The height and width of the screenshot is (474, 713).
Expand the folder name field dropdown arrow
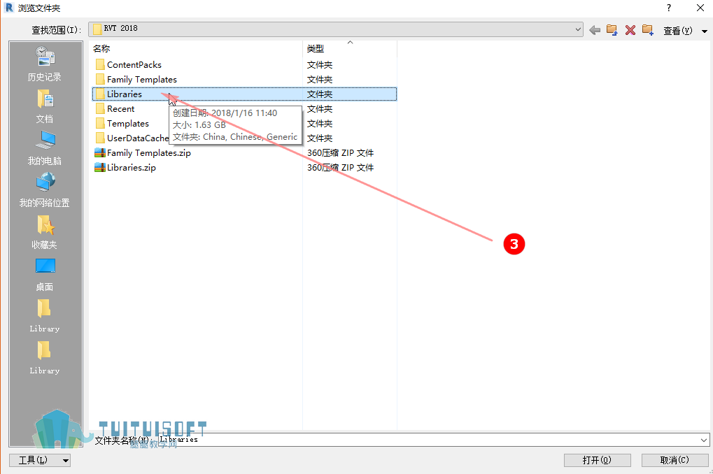coord(704,440)
